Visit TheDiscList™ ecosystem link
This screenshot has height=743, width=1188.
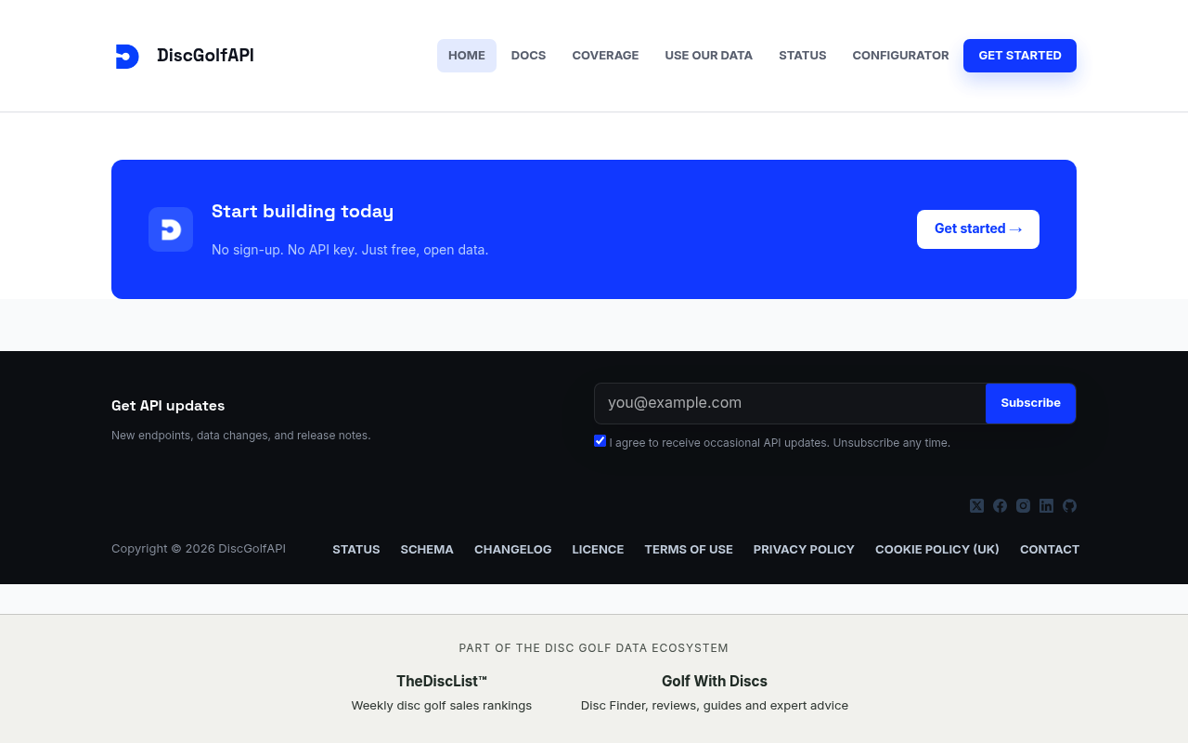(442, 682)
